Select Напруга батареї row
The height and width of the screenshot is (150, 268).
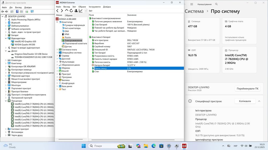(136, 65)
